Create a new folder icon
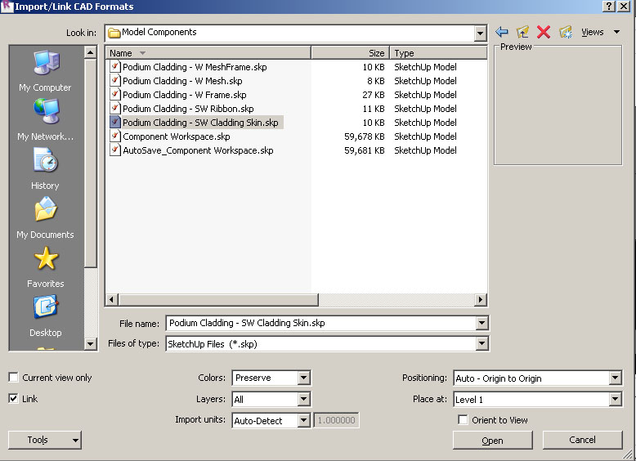Viewport: 636px width, 461px height. pos(565,32)
